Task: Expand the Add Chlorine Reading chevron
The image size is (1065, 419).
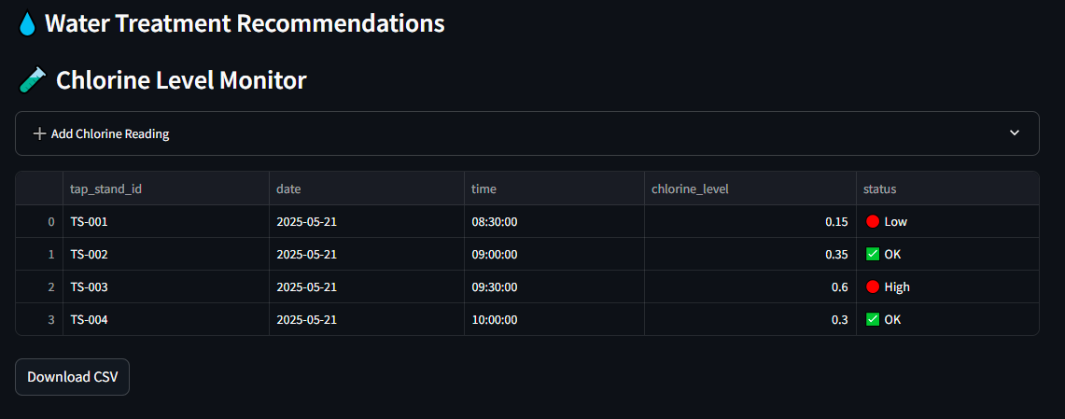Action: pos(1015,133)
